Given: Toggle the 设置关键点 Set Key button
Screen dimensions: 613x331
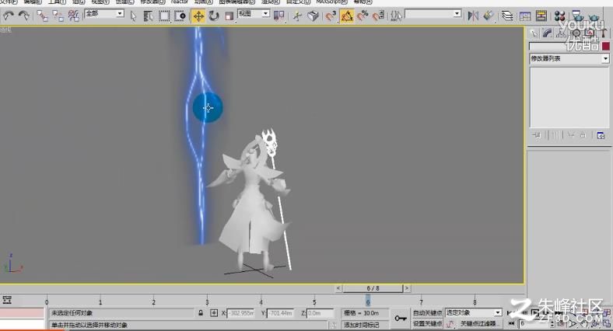Looking at the screenshot, I should (x=427, y=324).
